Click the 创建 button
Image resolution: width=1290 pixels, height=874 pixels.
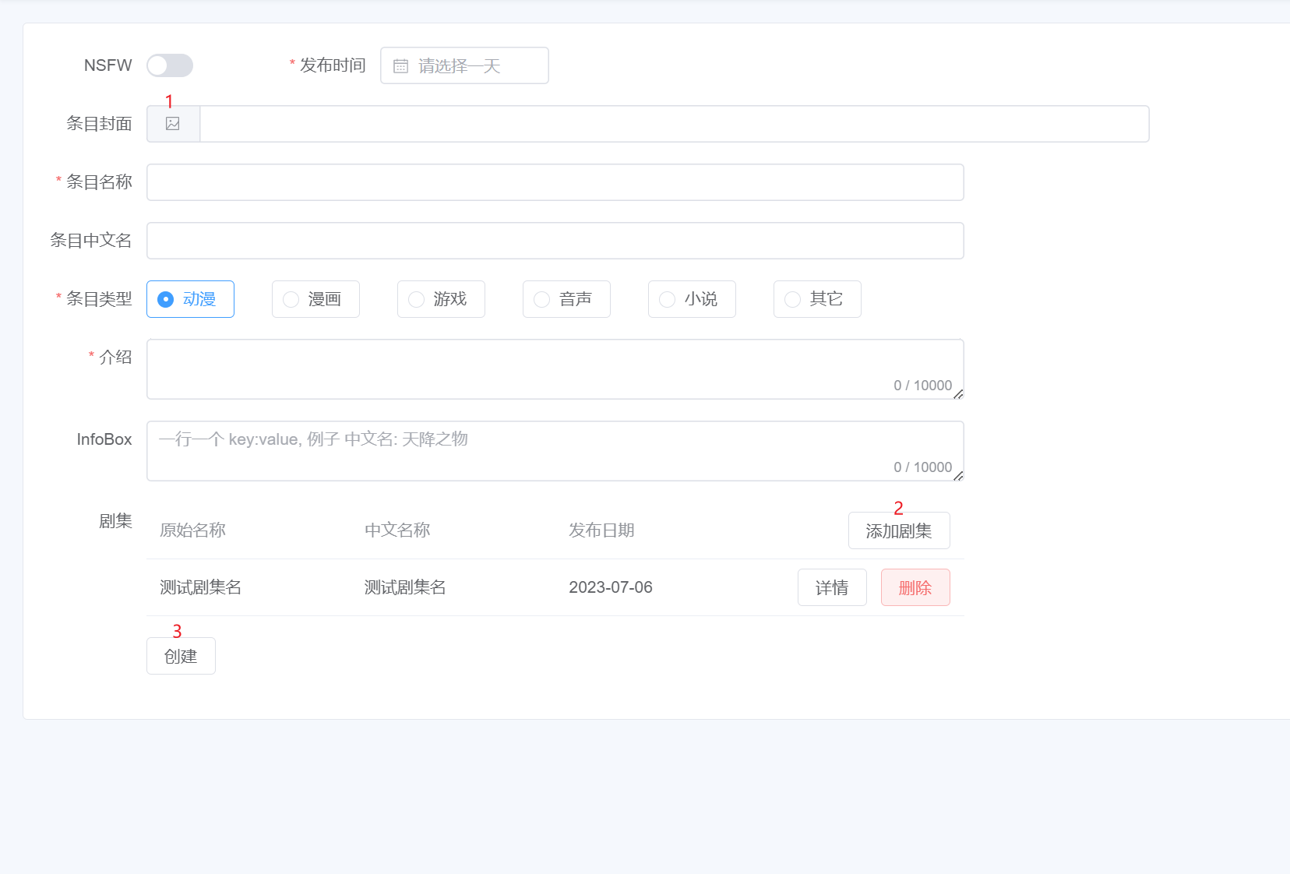coord(181,656)
